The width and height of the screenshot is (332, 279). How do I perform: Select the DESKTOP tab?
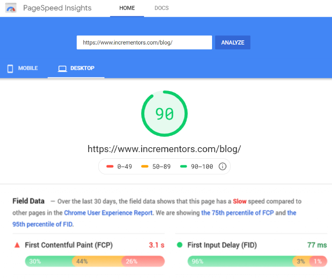76,69
